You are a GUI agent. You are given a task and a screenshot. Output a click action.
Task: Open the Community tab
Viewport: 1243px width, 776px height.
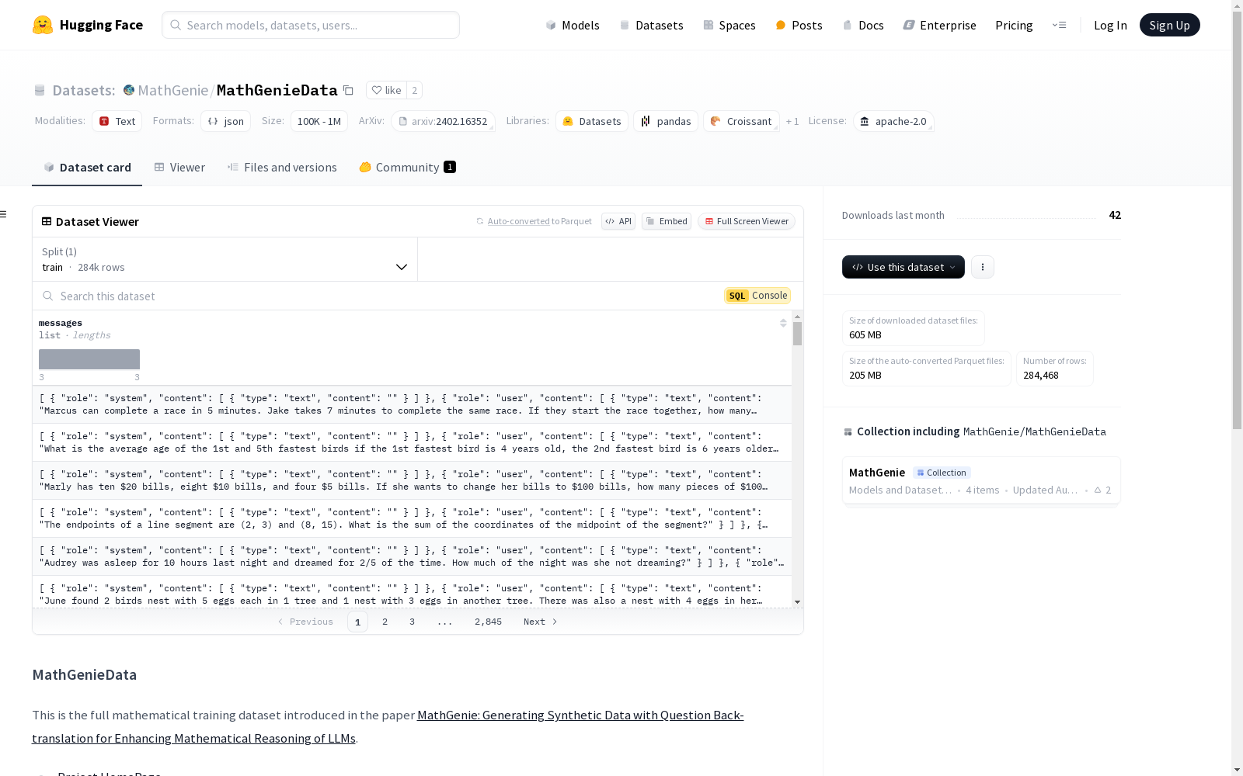point(408,168)
